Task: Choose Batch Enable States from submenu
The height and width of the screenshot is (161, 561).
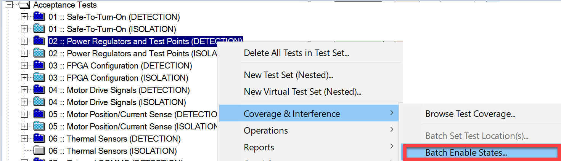Action: [466, 153]
